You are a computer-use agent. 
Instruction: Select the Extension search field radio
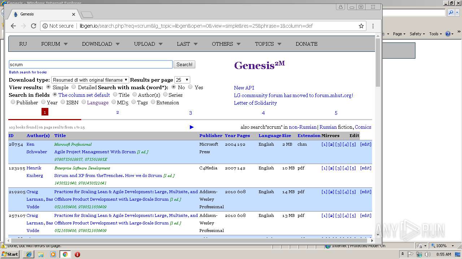point(153,102)
